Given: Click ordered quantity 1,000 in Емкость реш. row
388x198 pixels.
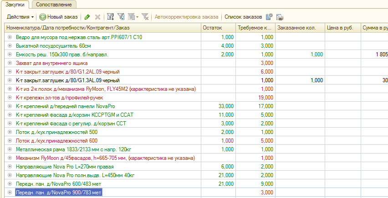Looking at the screenshot, I should pyautogui.click(x=317, y=54).
